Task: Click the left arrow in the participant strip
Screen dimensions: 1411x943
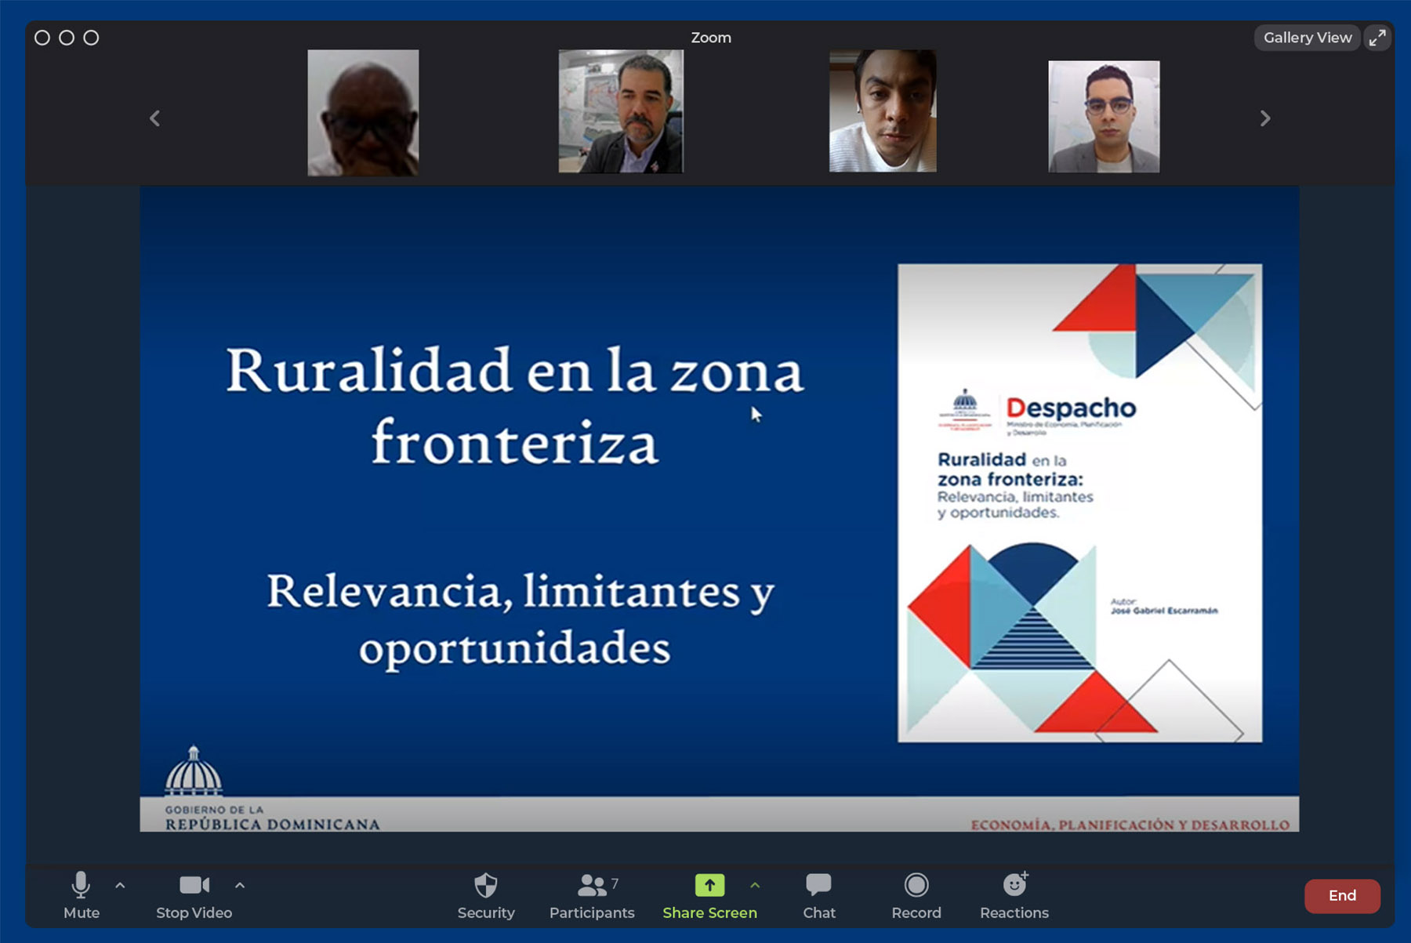Action: (154, 118)
